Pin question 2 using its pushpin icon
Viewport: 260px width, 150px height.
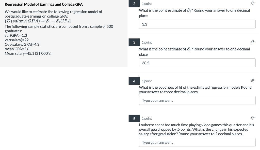click(x=252, y=3)
